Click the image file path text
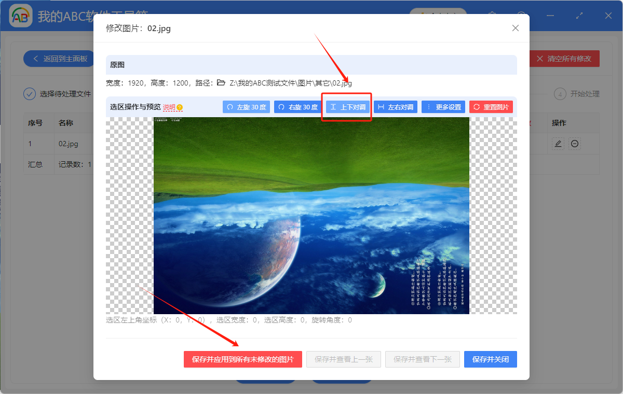 (291, 83)
